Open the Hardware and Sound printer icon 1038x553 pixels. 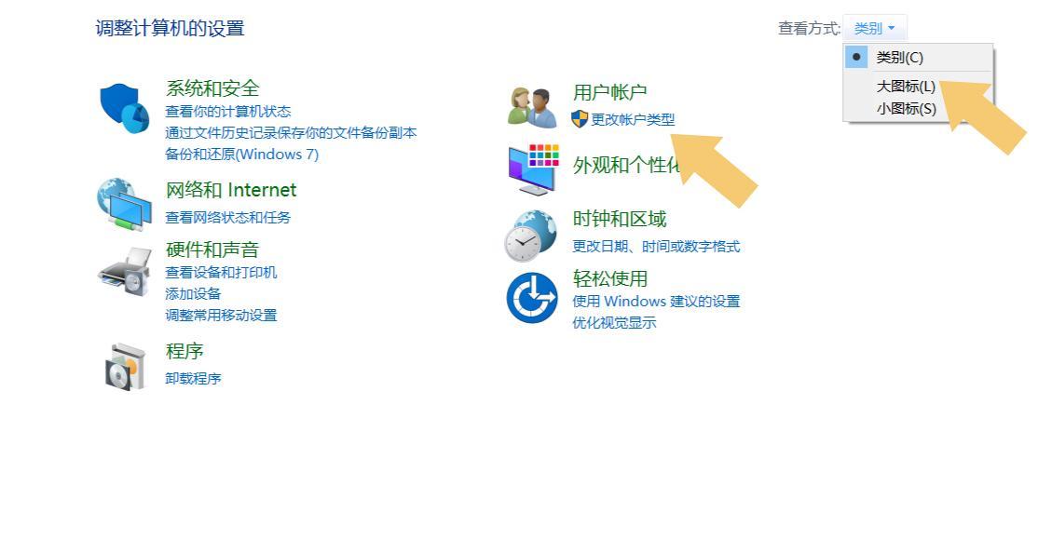[125, 272]
